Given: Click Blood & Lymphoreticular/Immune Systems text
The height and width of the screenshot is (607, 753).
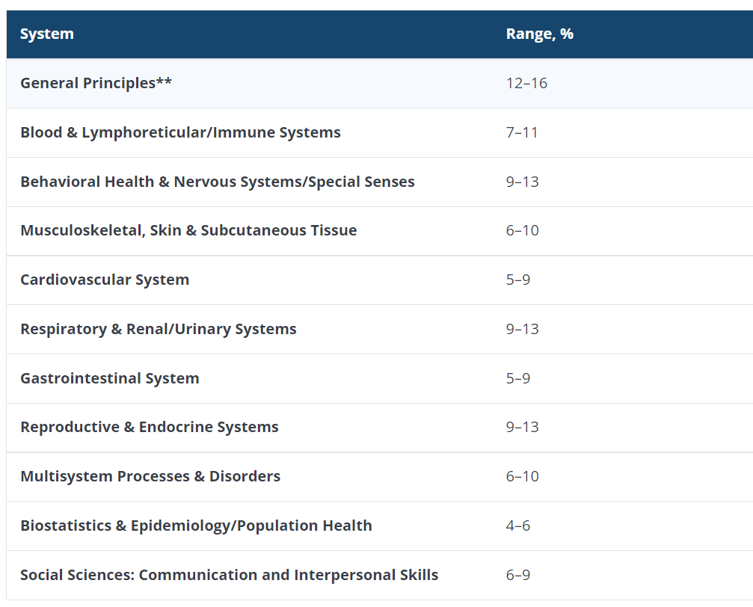Looking at the screenshot, I should coord(180,132).
